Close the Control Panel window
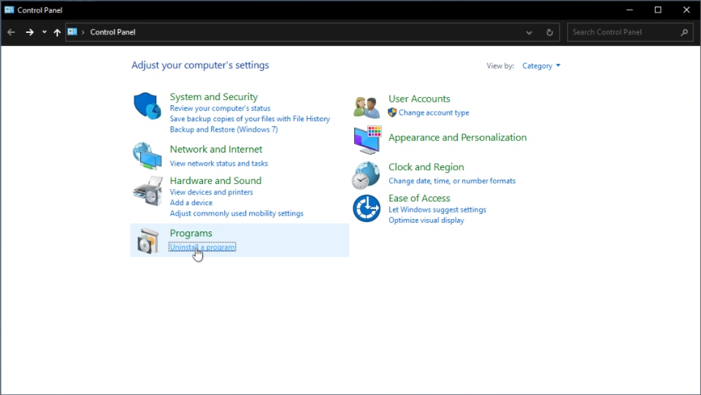The image size is (701, 395). 686,9
